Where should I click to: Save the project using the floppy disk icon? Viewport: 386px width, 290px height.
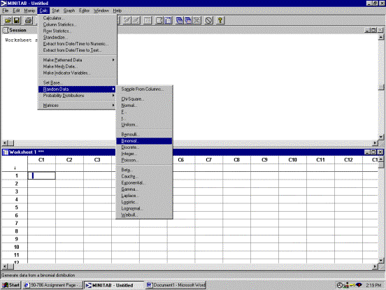[17, 20]
